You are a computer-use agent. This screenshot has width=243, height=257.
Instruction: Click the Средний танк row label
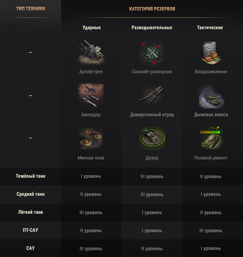[31, 194]
